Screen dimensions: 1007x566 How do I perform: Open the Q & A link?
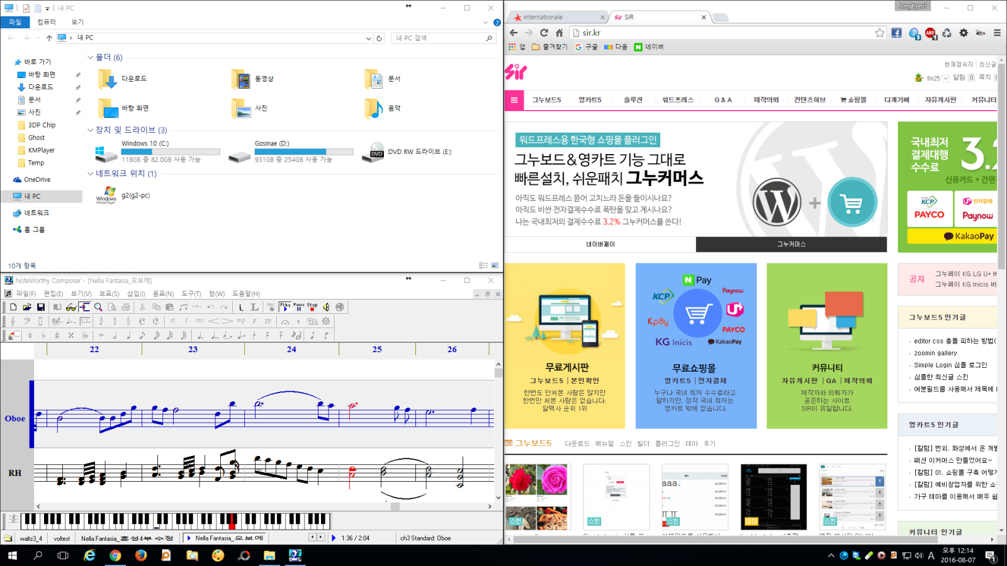pos(723,100)
